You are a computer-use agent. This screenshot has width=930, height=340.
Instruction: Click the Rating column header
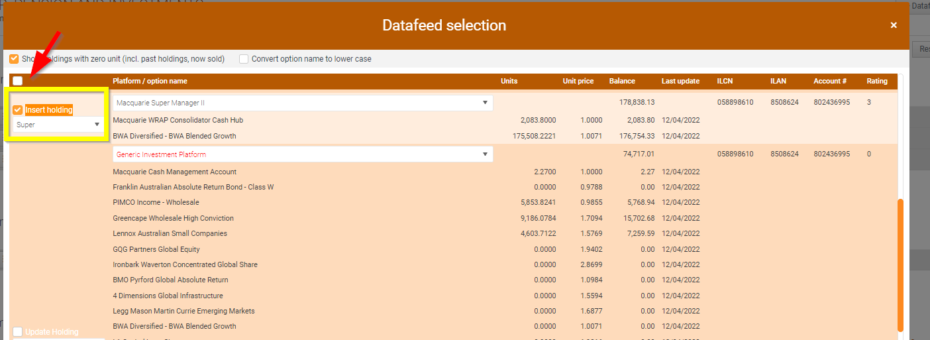point(877,81)
